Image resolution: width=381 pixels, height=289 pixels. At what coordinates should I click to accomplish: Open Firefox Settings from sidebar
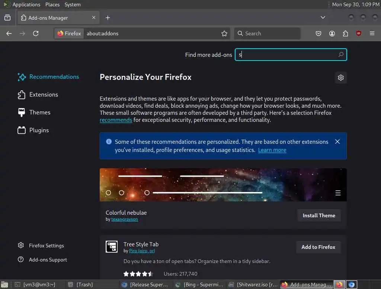(41, 246)
